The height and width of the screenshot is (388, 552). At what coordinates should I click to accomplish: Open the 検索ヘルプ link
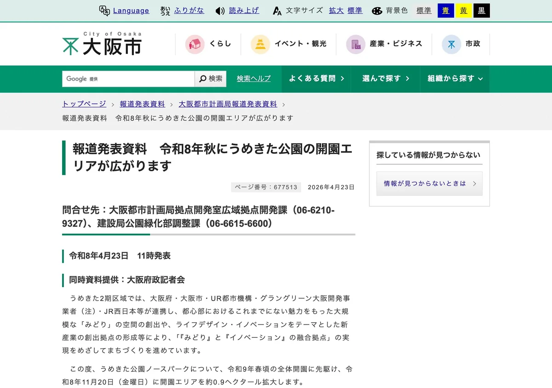(x=254, y=79)
